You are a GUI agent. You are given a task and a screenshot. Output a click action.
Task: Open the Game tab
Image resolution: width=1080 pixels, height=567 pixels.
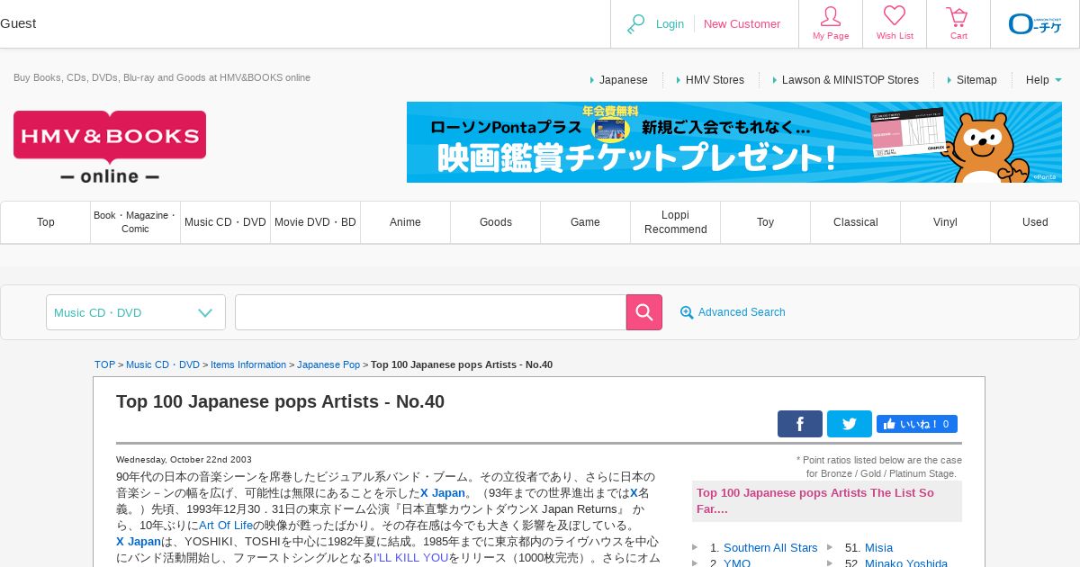586,222
